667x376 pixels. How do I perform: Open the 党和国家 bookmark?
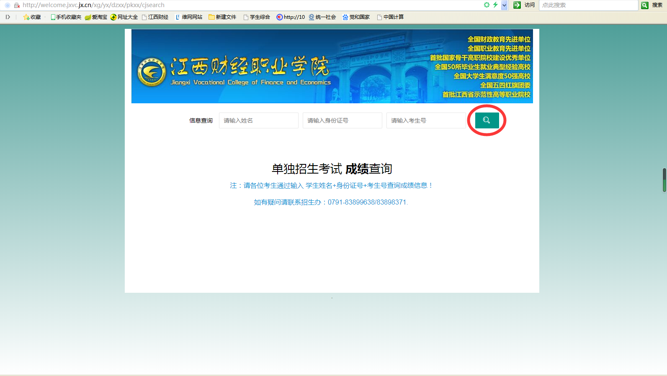tap(356, 17)
